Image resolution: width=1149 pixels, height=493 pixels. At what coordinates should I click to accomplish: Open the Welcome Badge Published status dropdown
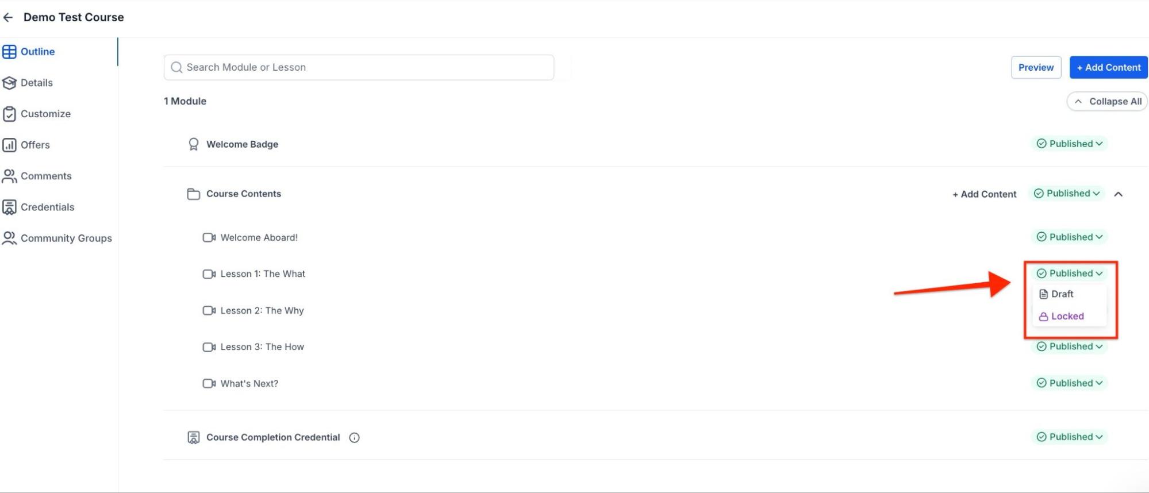coord(1070,144)
